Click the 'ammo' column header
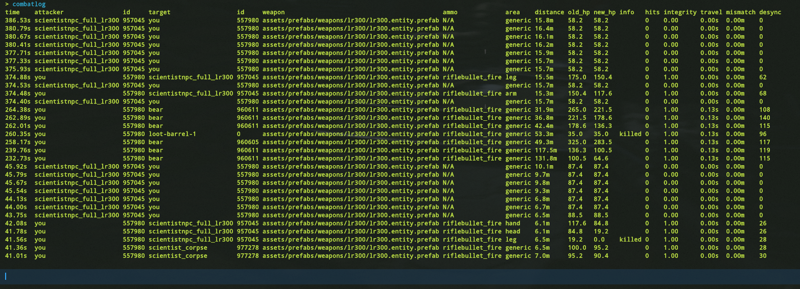The image size is (800, 289). coord(450,12)
